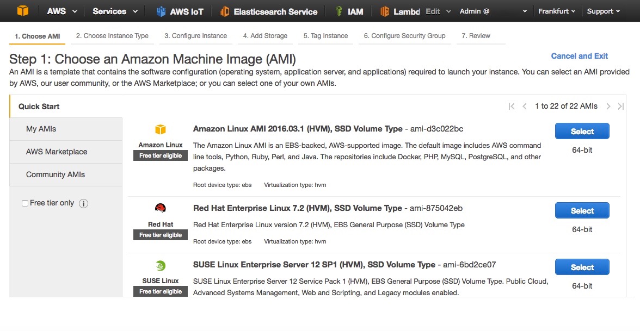
Task: Open the Services dropdown menu
Action: click(115, 11)
